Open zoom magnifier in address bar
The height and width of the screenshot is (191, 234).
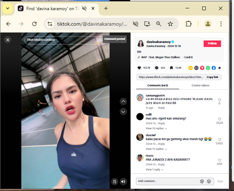tap(159, 24)
